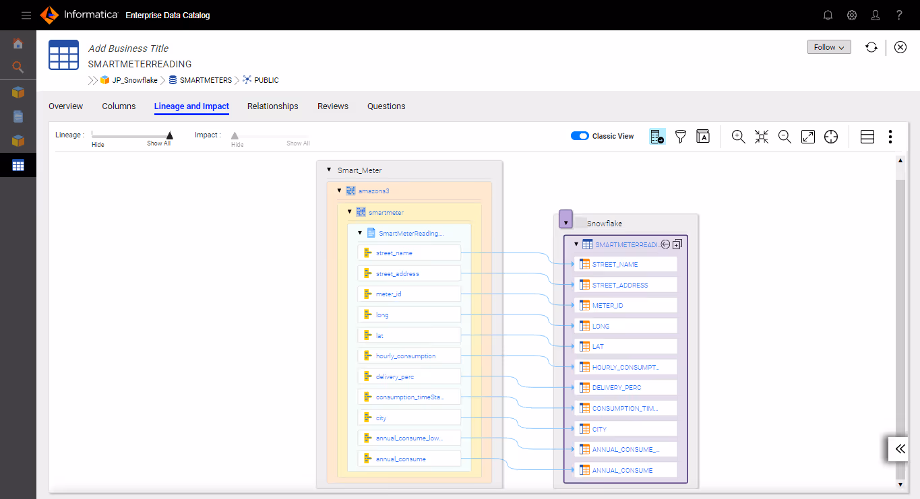The width and height of the screenshot is (920, 499).
Task: Click the lineage detail view toolbar icon
Action: [657, 137]
